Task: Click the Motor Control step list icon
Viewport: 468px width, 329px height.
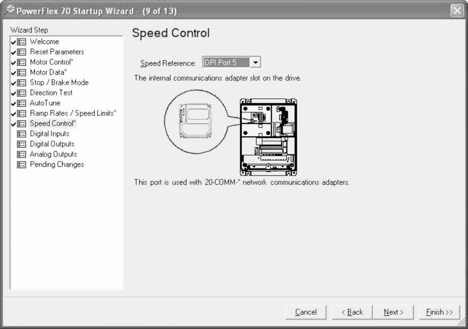Action: pos(22,62)
